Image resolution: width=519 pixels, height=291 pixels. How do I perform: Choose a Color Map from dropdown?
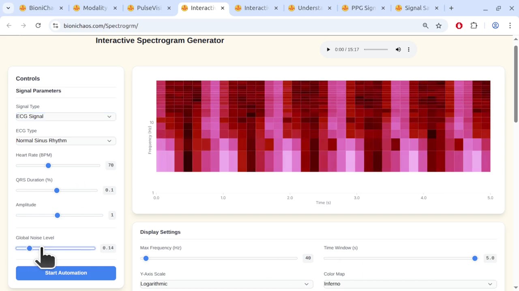(x=410, y=284)
